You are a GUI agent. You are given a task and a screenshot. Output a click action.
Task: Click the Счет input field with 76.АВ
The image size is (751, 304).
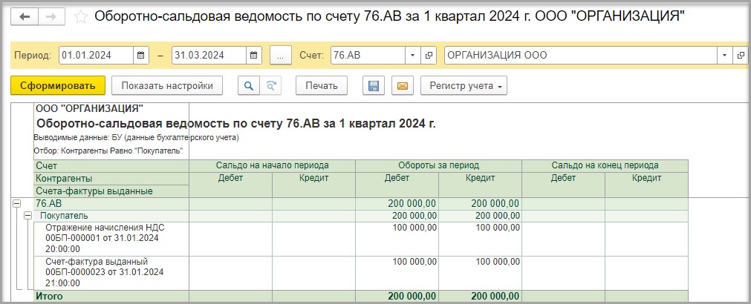(368, 55)
